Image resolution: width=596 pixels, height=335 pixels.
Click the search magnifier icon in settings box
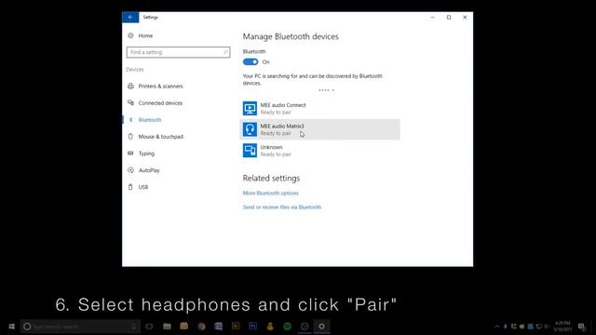pos(225,52)
